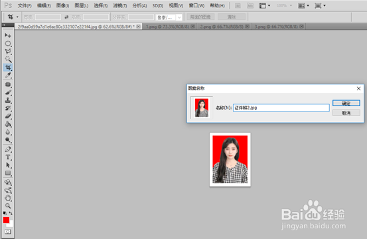Screen dimensions: 367x239
Task: Reset default foreground and background colors
Action: (5, 213)
